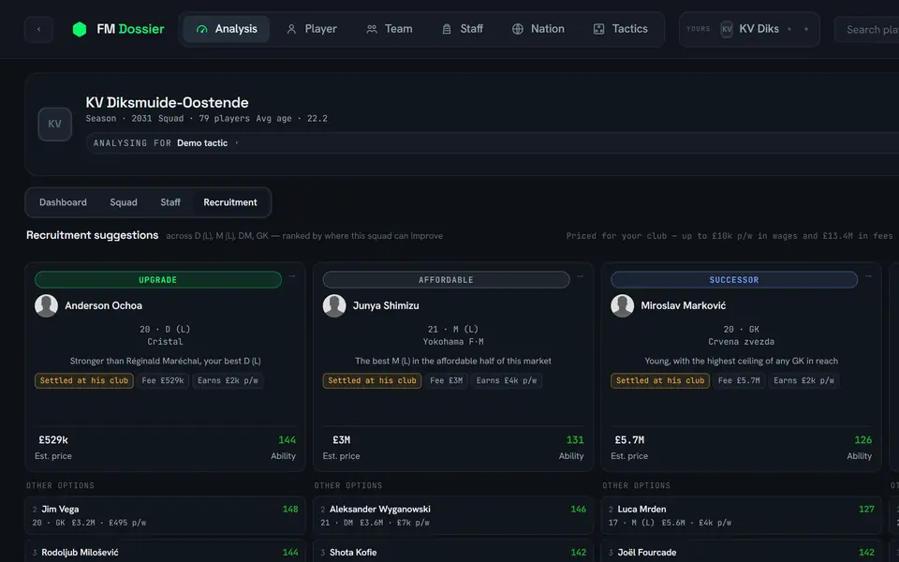The width and height of the screenshot is (899, 562).
Task: Click the arrow icon on the Upgrade card
Action: coord(292,276)
